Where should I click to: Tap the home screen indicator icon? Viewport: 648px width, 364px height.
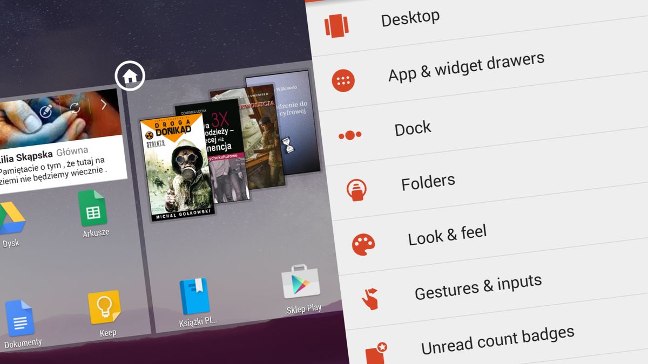[130, 75]
